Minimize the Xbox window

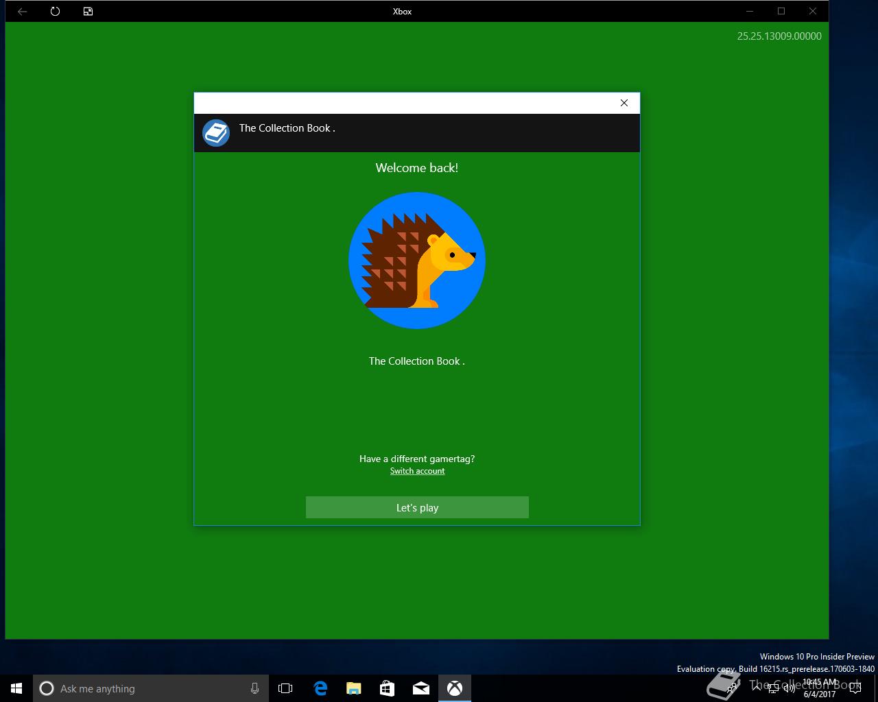[750, 11]
